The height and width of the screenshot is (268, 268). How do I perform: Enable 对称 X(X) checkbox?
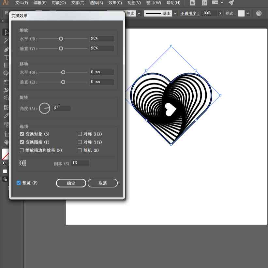(x=80, y=134)
